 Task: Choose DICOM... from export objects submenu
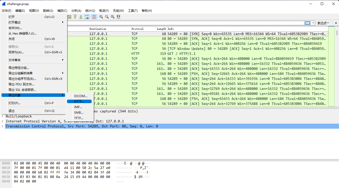(x=79, y=96)
